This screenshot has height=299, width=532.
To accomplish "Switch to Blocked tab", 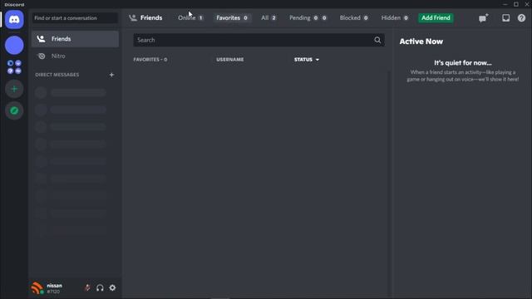I will point(354,18).
